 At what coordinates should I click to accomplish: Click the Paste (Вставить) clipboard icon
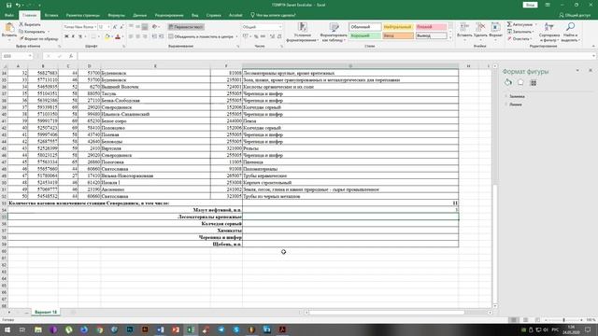click(x=9, y=29)
